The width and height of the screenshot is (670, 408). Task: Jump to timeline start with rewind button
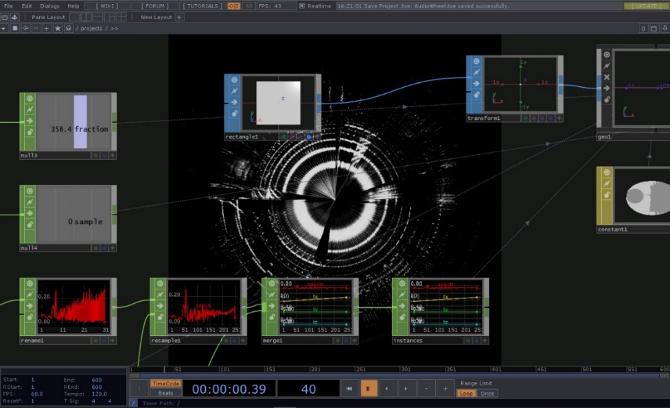point(349,389)
